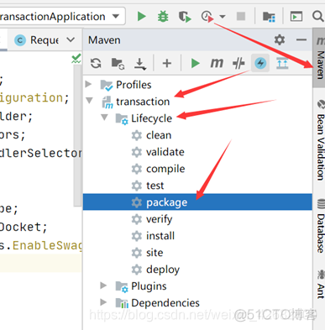Toggle offline mode in Maven toolbar

click(x=239, y=63)
